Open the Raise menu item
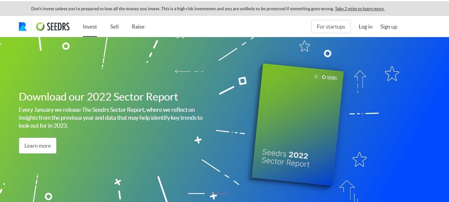 138,27
